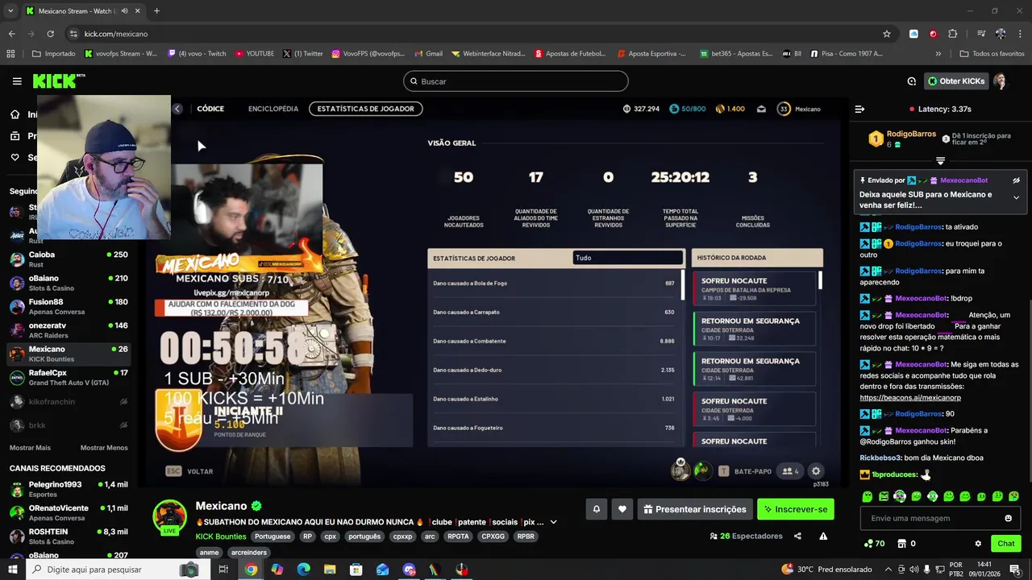
Task: Open the chat settings gear
Action: (978, 544)
